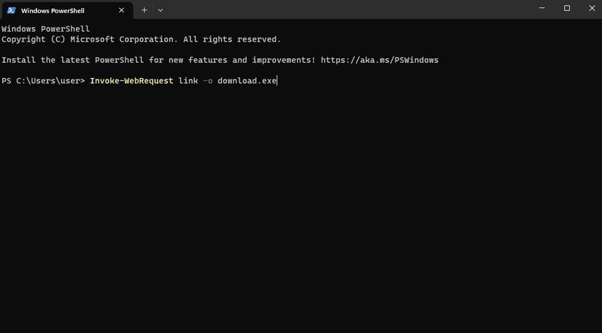This screenshot has height=333, width=602.
Task: Click the empty terminal area below the prompt
Action: click(301, 212)
